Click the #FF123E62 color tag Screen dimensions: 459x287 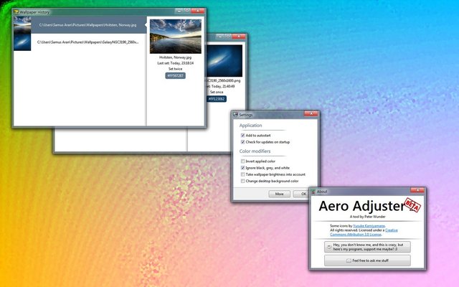pos(217,99)
